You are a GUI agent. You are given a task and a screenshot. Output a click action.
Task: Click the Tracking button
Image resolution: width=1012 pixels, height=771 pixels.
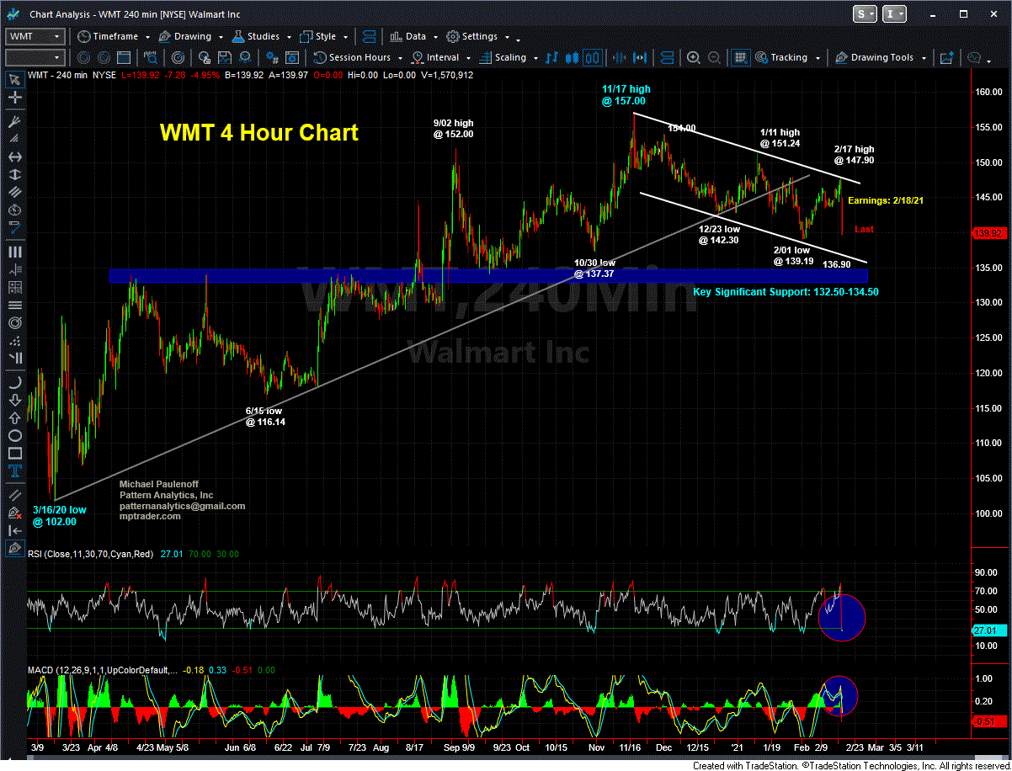click(781, 57)
